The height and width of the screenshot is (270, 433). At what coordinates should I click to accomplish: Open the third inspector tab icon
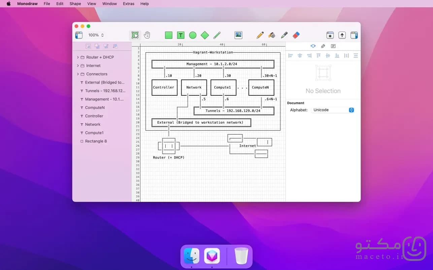pyautogui.click(x=333, y=46)
